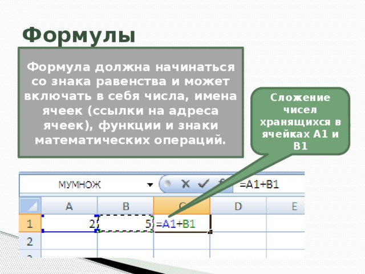Click cell A1 containing 2
365x274 pixels.
point(70,223)
